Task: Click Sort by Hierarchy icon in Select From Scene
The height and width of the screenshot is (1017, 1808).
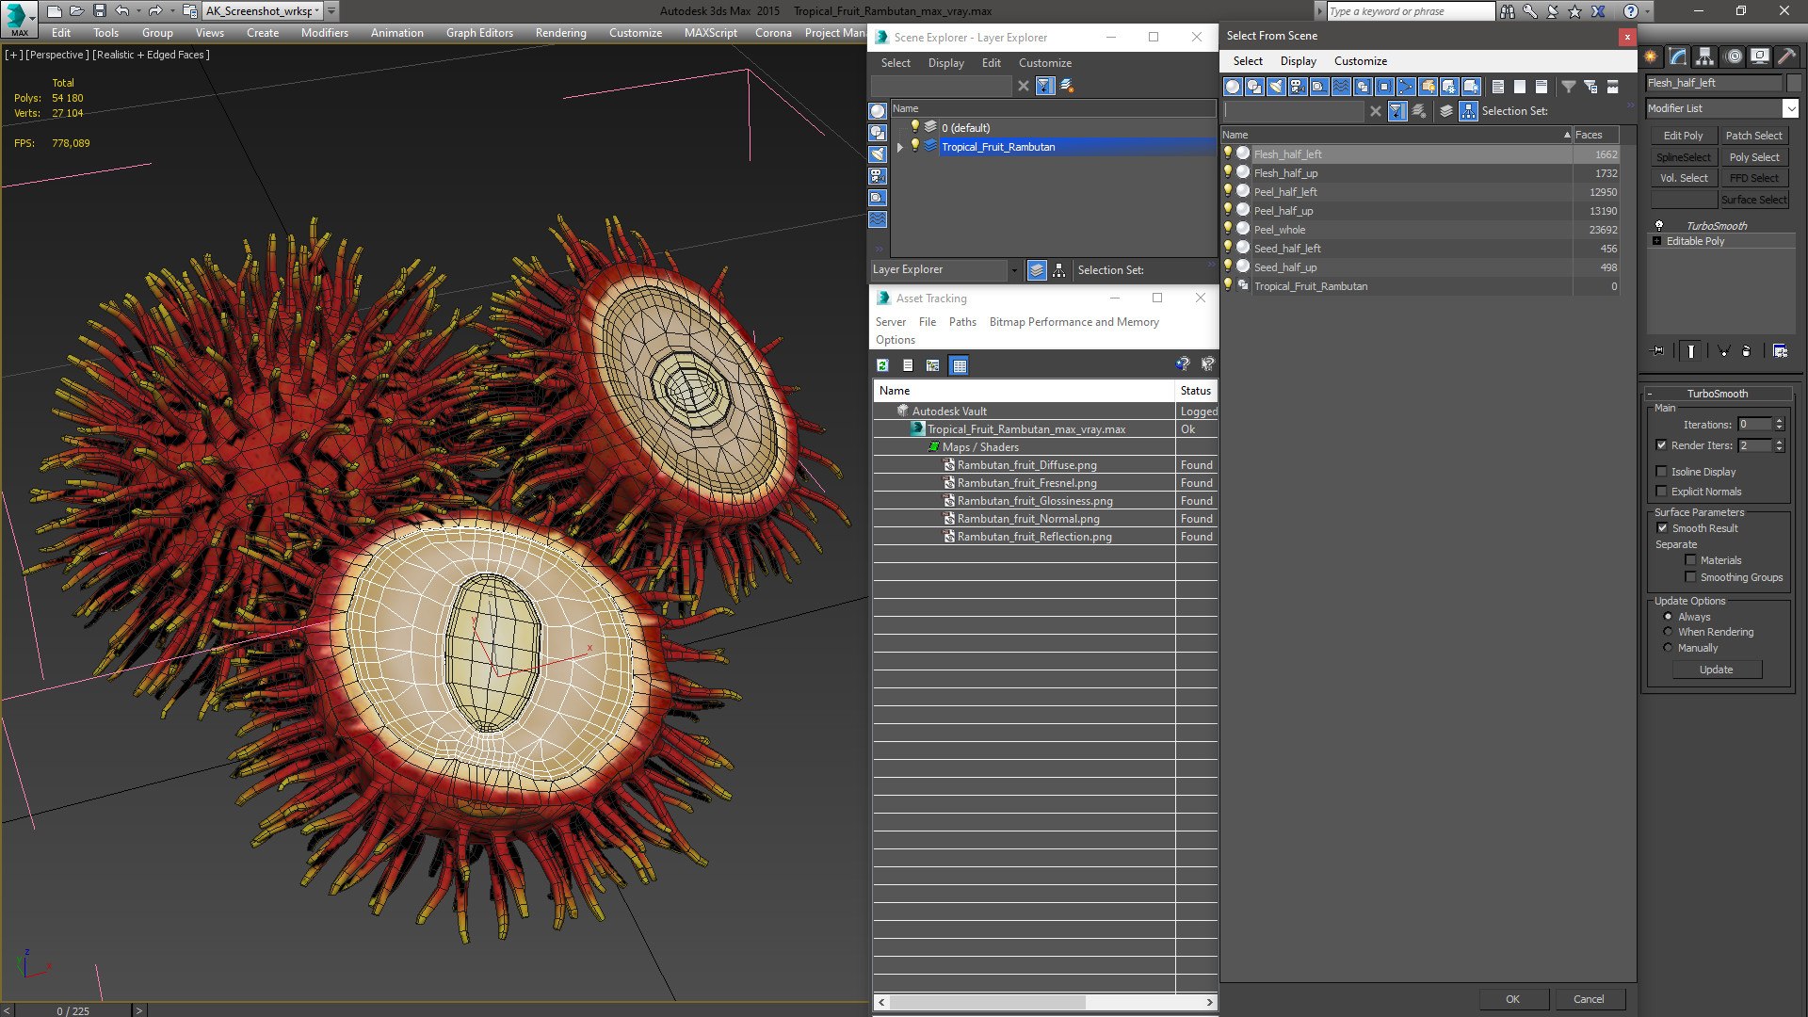Action: tap(1468, 111)
